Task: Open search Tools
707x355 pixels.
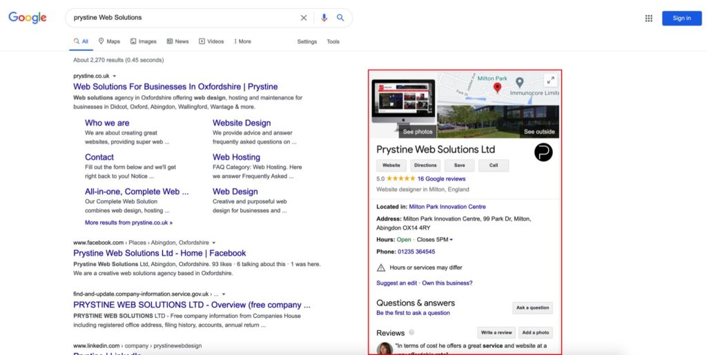Action: coord(333,41)
